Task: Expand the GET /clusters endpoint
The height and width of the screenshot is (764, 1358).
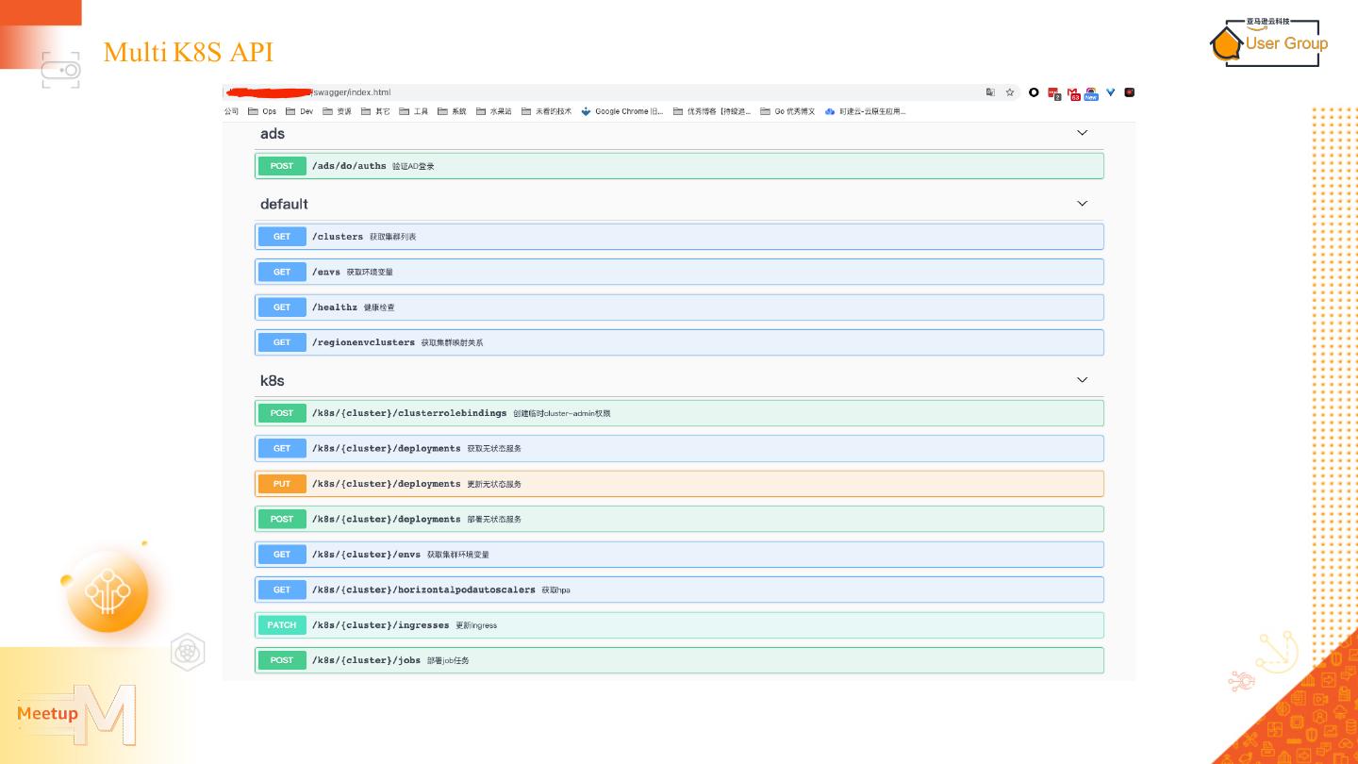Action: (x=679, y=237)
